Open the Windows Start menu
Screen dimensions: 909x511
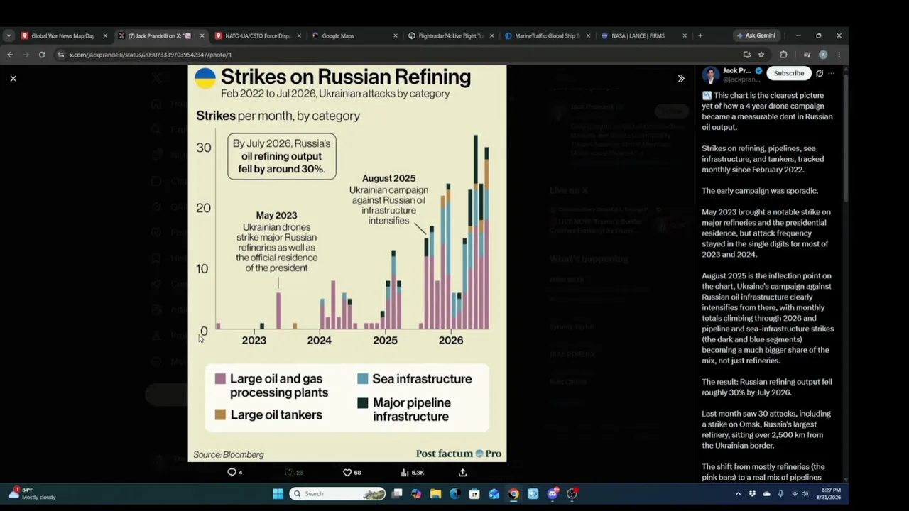click(278, 494)
